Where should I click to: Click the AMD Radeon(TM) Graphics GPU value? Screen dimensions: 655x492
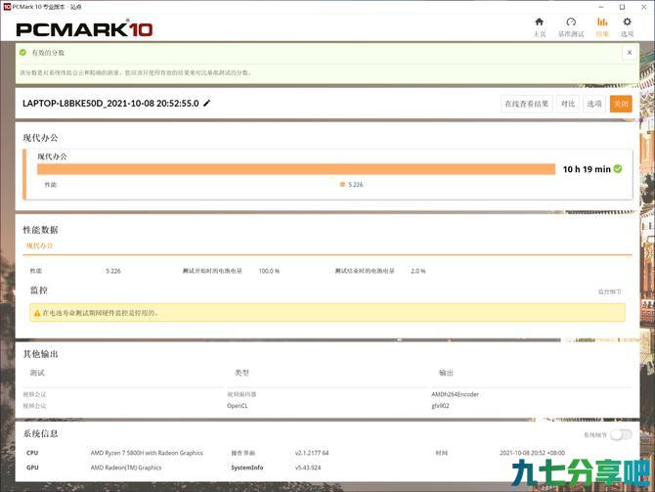[x=126, y=468]
